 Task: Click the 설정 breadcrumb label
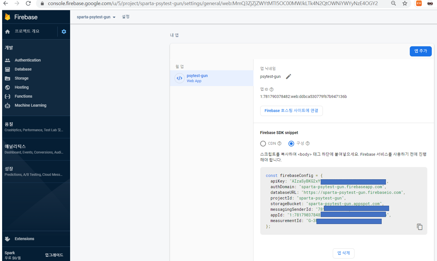tap(126, 17)
